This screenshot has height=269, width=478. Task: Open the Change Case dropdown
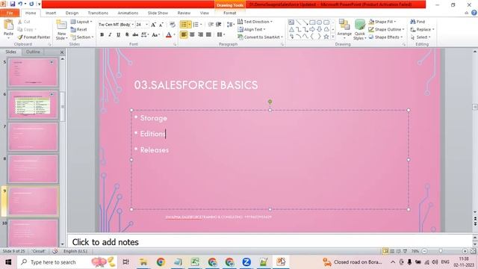156,35
